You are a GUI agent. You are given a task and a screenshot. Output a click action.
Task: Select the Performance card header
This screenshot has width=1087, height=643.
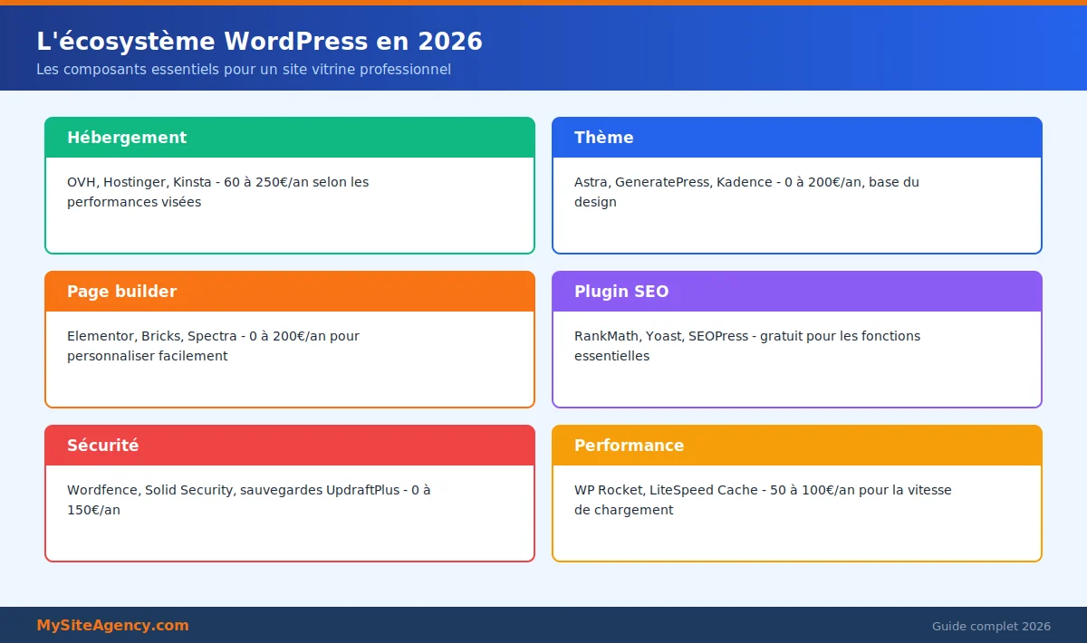tap(797, 446)
